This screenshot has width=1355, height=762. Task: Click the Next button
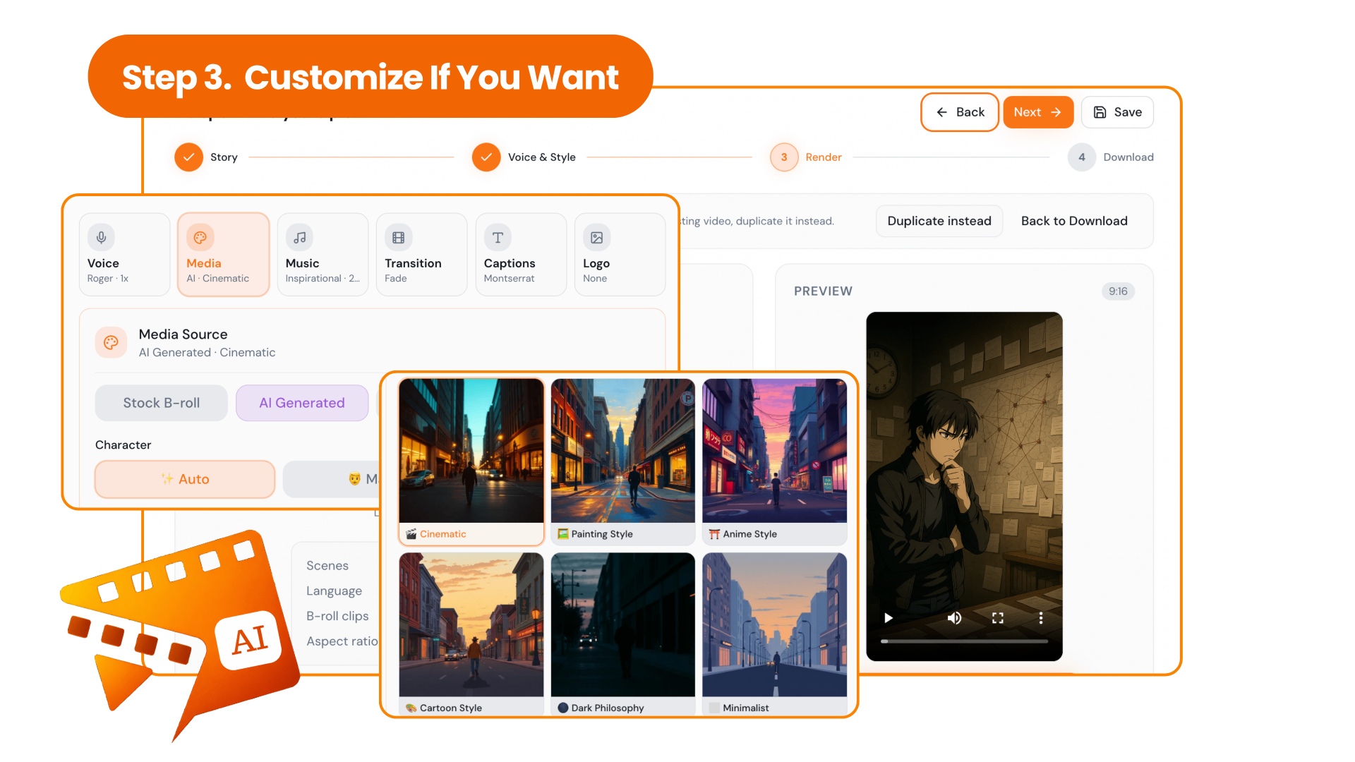[x=1038, y=112]
